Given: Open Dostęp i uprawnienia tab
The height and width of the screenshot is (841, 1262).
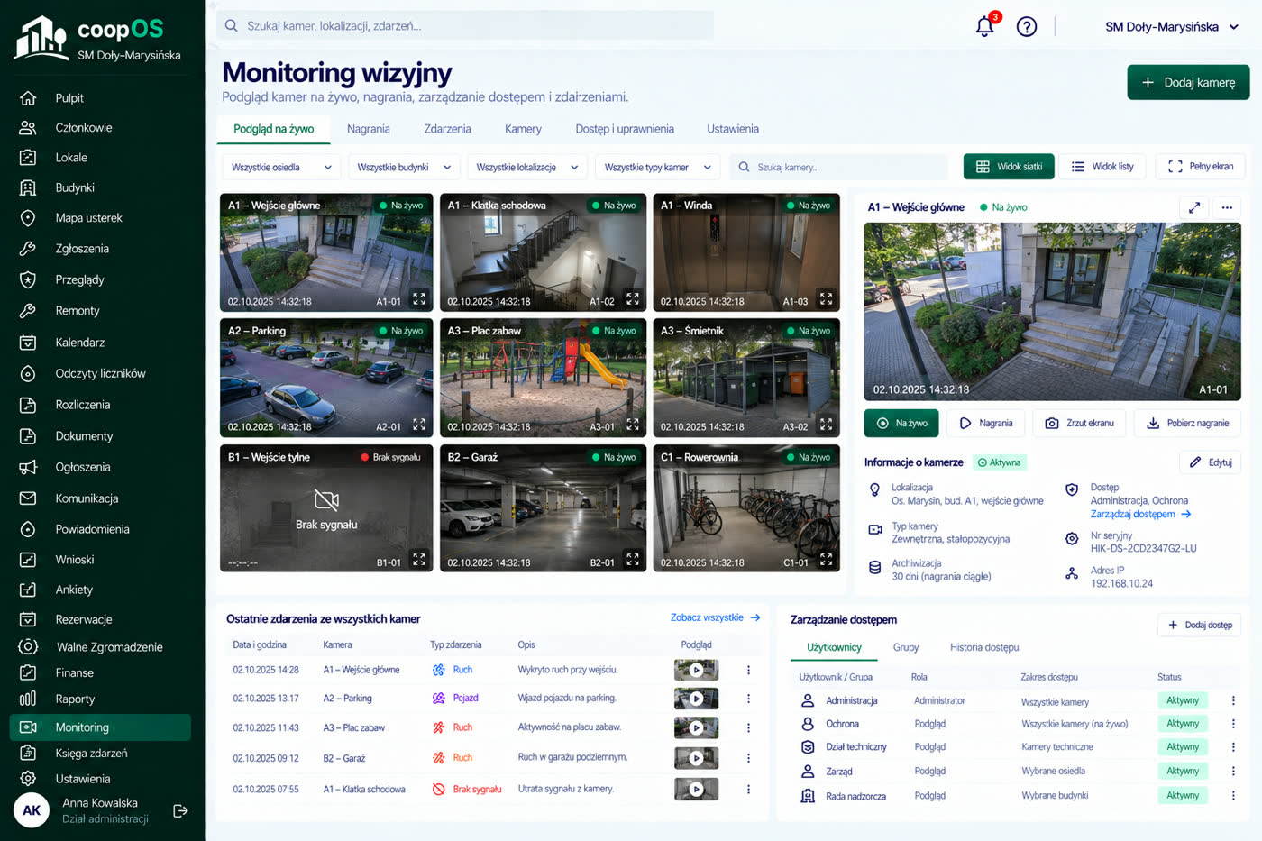Looking at the screenshot, I should point(625,129).
